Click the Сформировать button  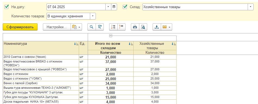[x=20, y=27]
